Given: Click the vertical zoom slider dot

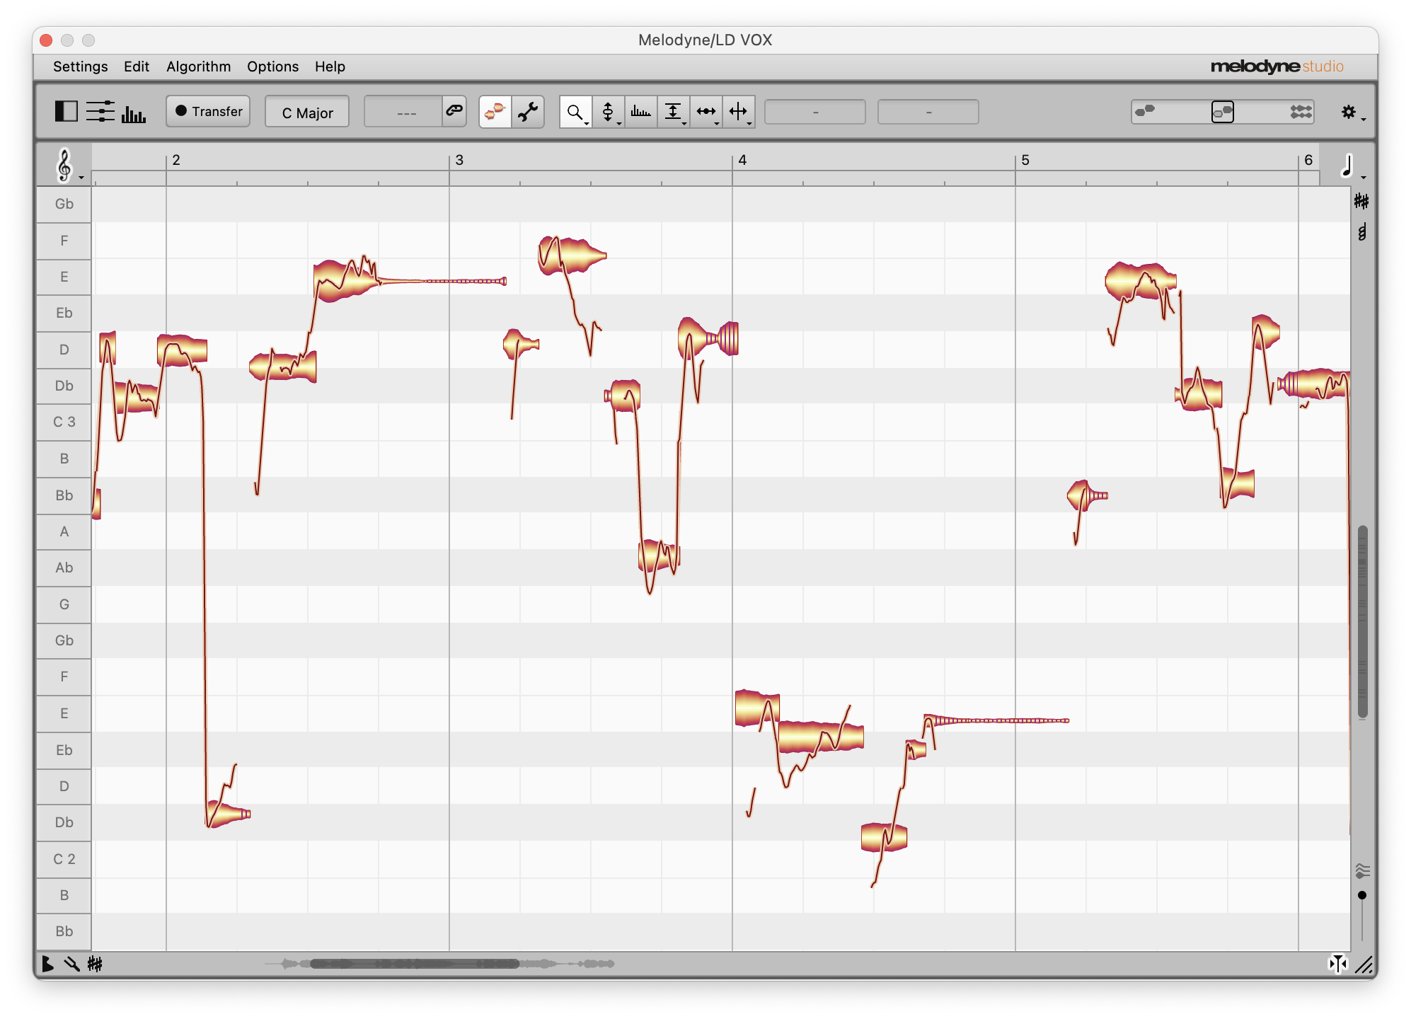Looking at the screenshot, I should pos(1362,895).
